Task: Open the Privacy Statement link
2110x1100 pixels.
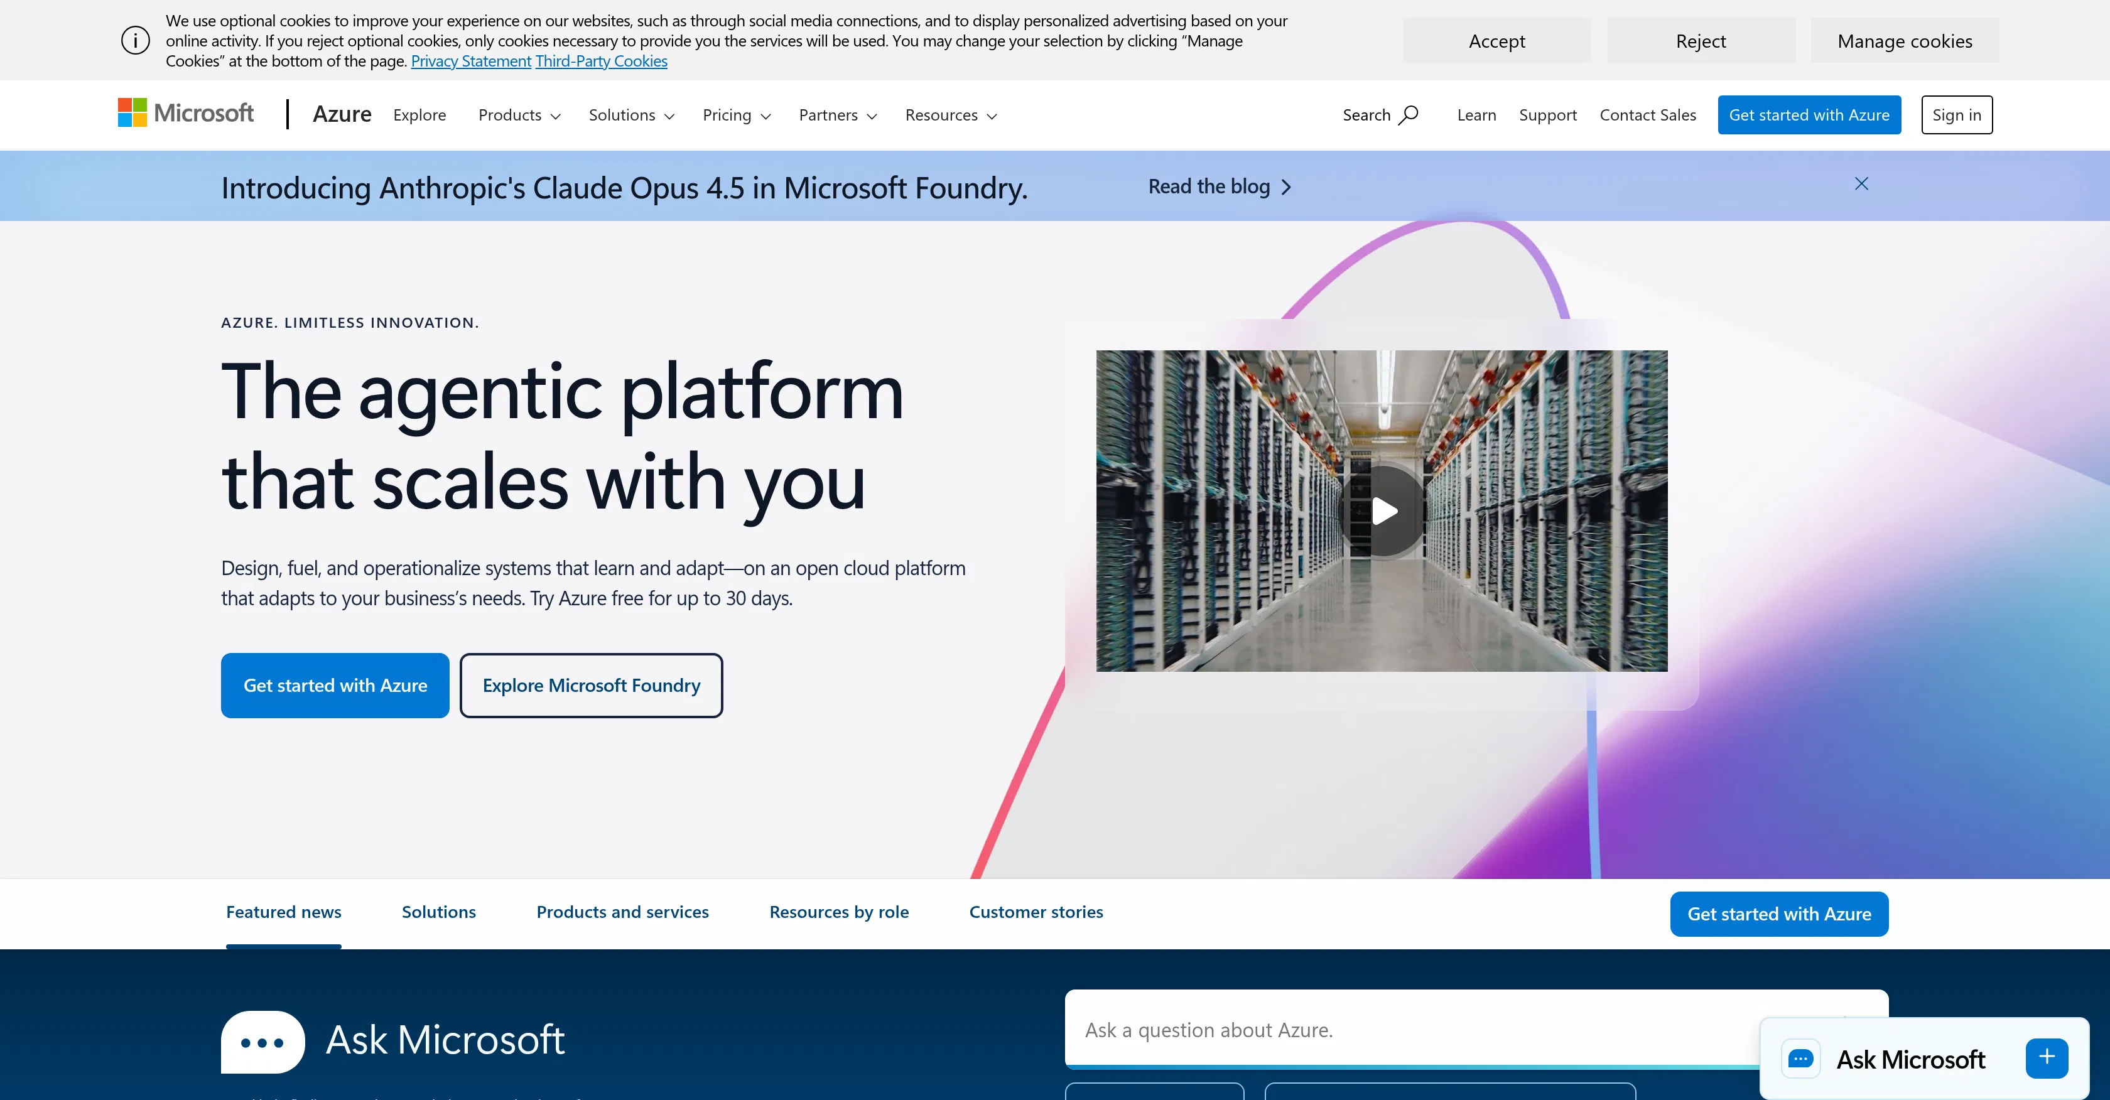Action: [x=470, y=60]
